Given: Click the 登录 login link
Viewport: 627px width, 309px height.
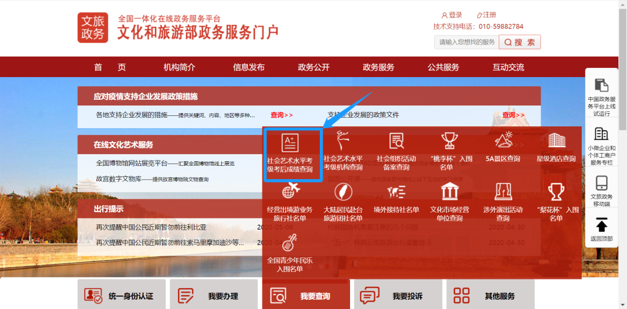Looking at the screenshot, I should click(x=452, y=15).
